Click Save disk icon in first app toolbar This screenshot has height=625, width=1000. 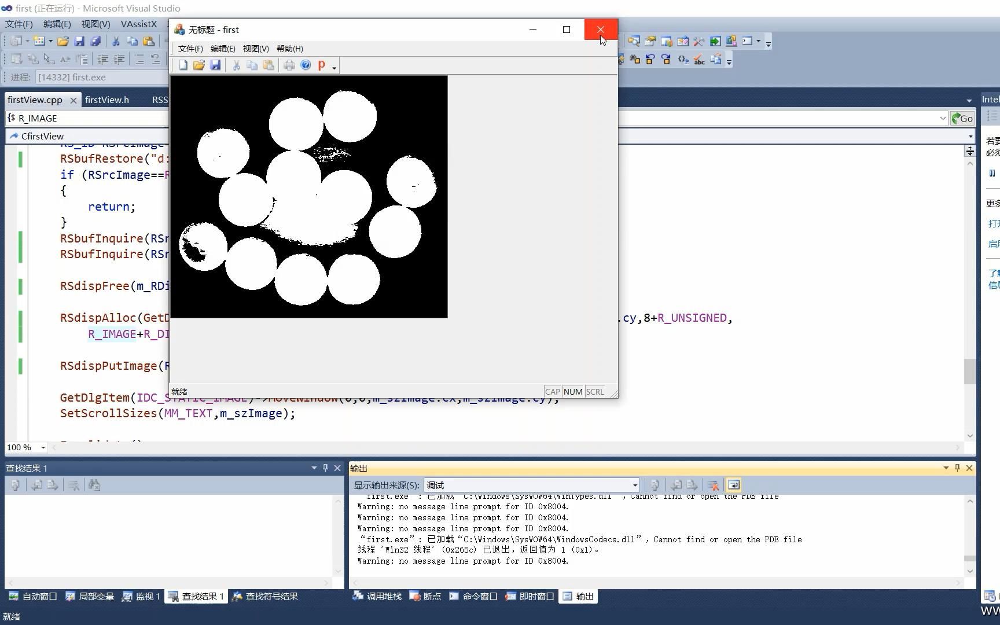[215, 65]
